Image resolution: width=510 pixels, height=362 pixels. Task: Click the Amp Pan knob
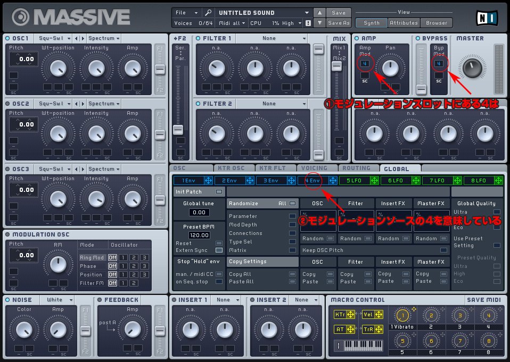pos(390,68)
